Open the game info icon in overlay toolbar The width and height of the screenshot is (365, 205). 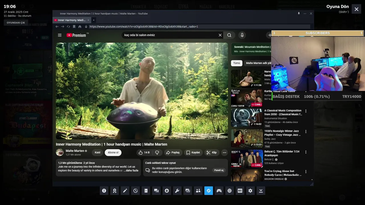104,191
